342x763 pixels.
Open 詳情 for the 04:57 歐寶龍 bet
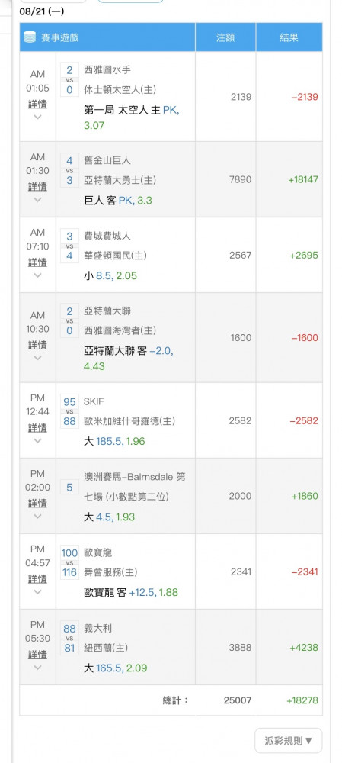coord(37,578)
